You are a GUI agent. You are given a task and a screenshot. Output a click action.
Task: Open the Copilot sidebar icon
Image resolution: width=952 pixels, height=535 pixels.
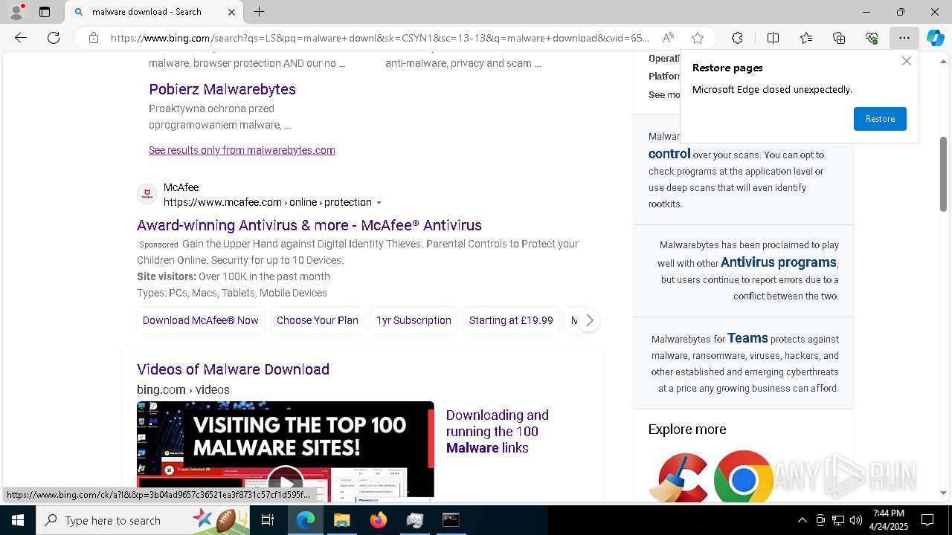coord(935,38)
